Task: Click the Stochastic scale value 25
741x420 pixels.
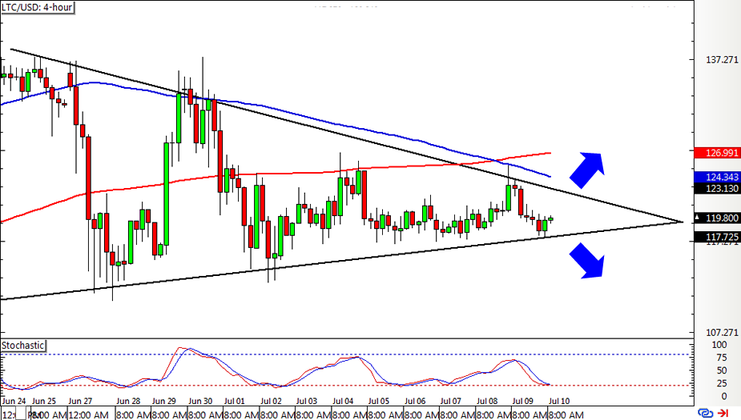Action: [x=722, y=383]
